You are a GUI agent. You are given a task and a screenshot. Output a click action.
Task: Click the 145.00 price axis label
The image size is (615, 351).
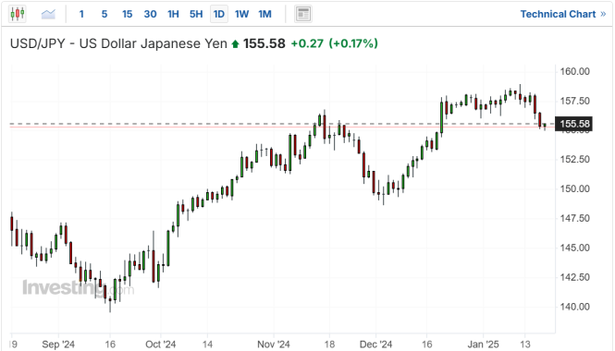point(574,248)
